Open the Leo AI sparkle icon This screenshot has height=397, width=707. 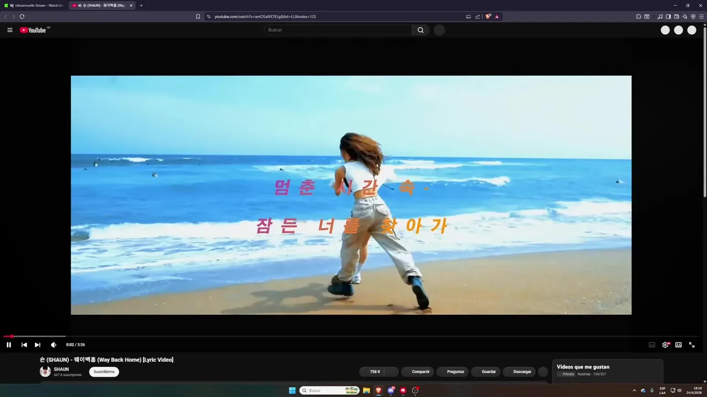685,17
